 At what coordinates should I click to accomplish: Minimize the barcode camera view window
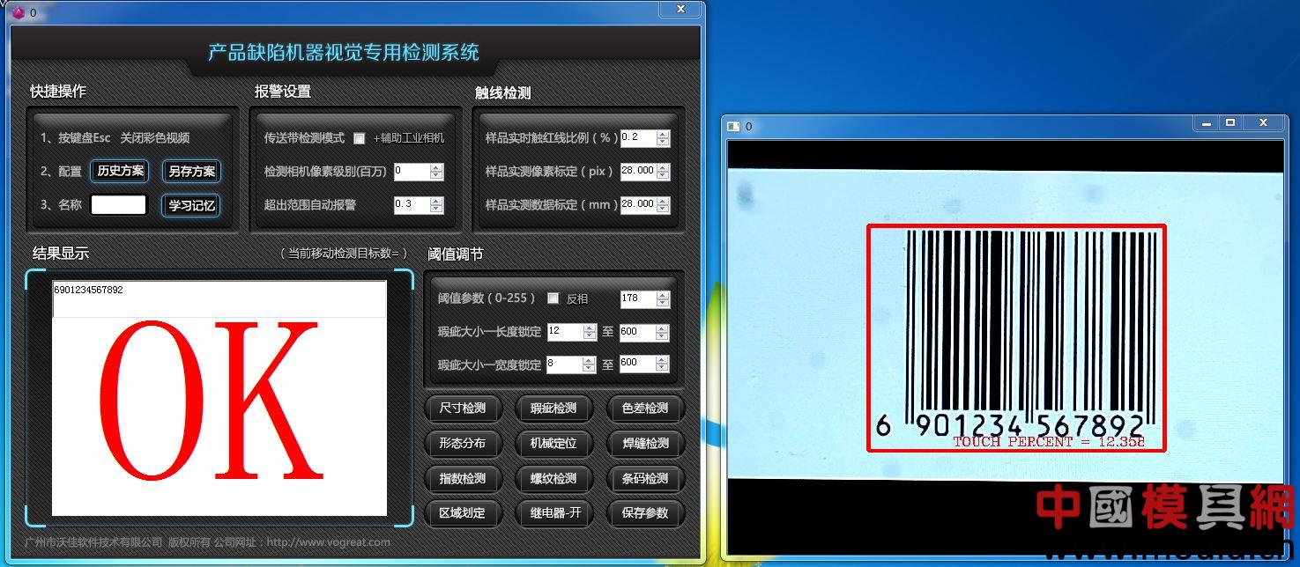[1207, 123]
